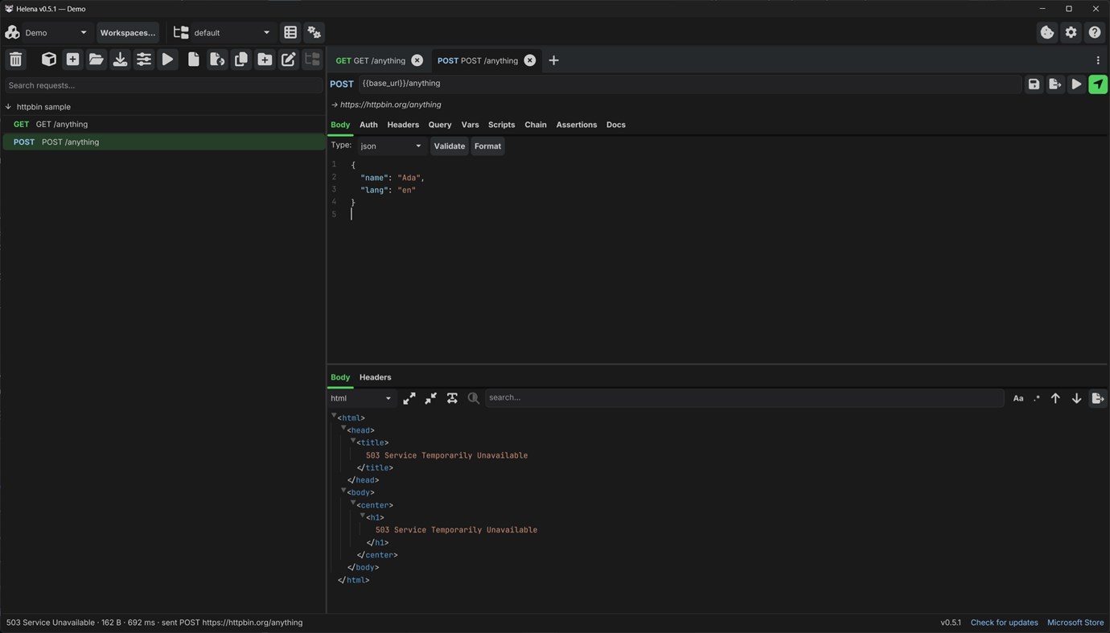
Task: Jump to next search match arrow
Action: click(1076, 398)
